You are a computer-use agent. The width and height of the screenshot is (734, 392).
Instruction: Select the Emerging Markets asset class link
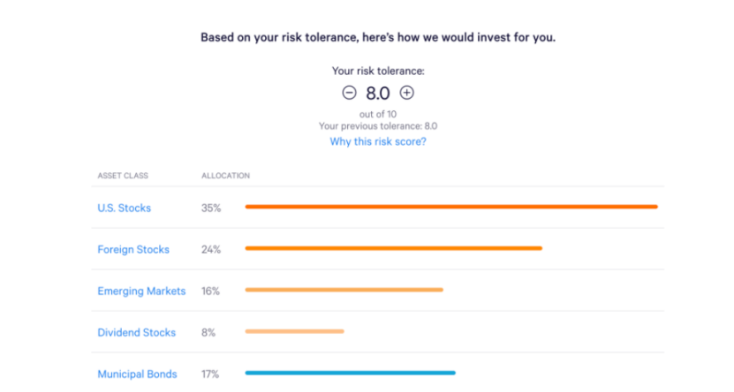point(141,291)
